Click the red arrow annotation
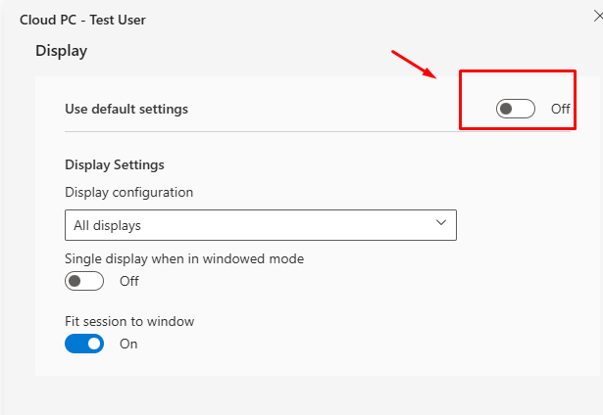This screenshot has width=603, height=415. 413,64
